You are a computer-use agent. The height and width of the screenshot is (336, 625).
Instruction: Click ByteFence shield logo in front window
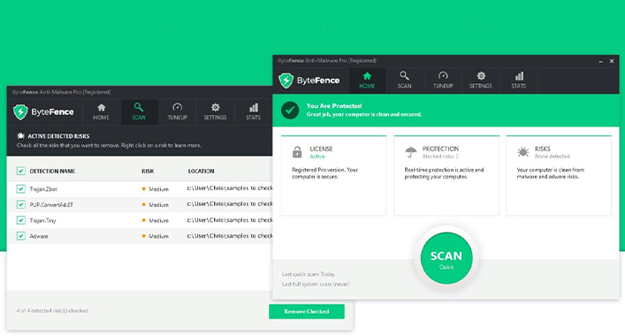[x=286, y=80]
